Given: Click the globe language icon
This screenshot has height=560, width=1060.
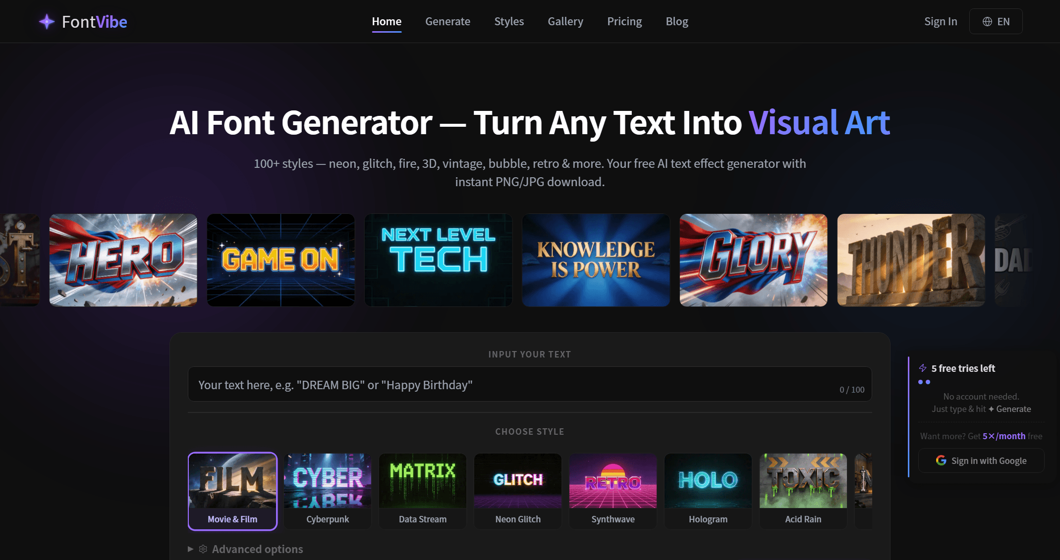Looking at the screenshot, I should (987, 21).
